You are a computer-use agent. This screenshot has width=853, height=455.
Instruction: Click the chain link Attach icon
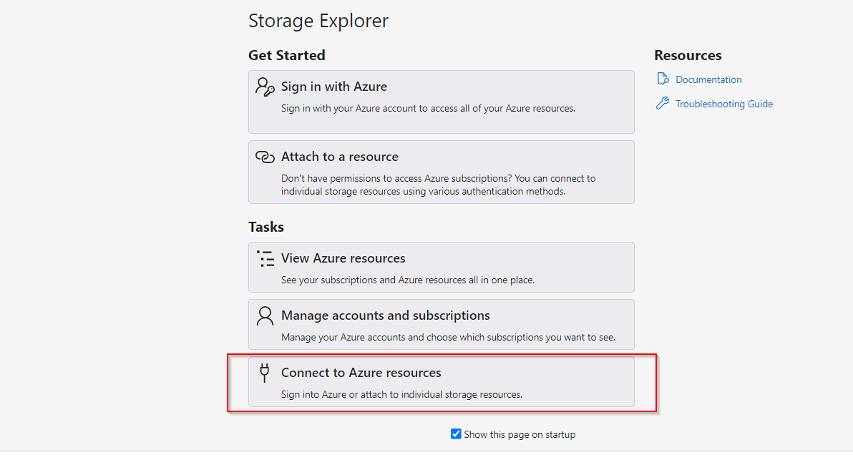pos(265,157)
